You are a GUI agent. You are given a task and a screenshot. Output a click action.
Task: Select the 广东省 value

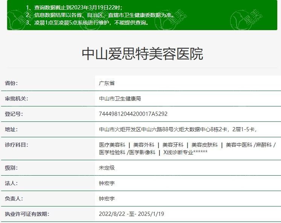(107, 83)
